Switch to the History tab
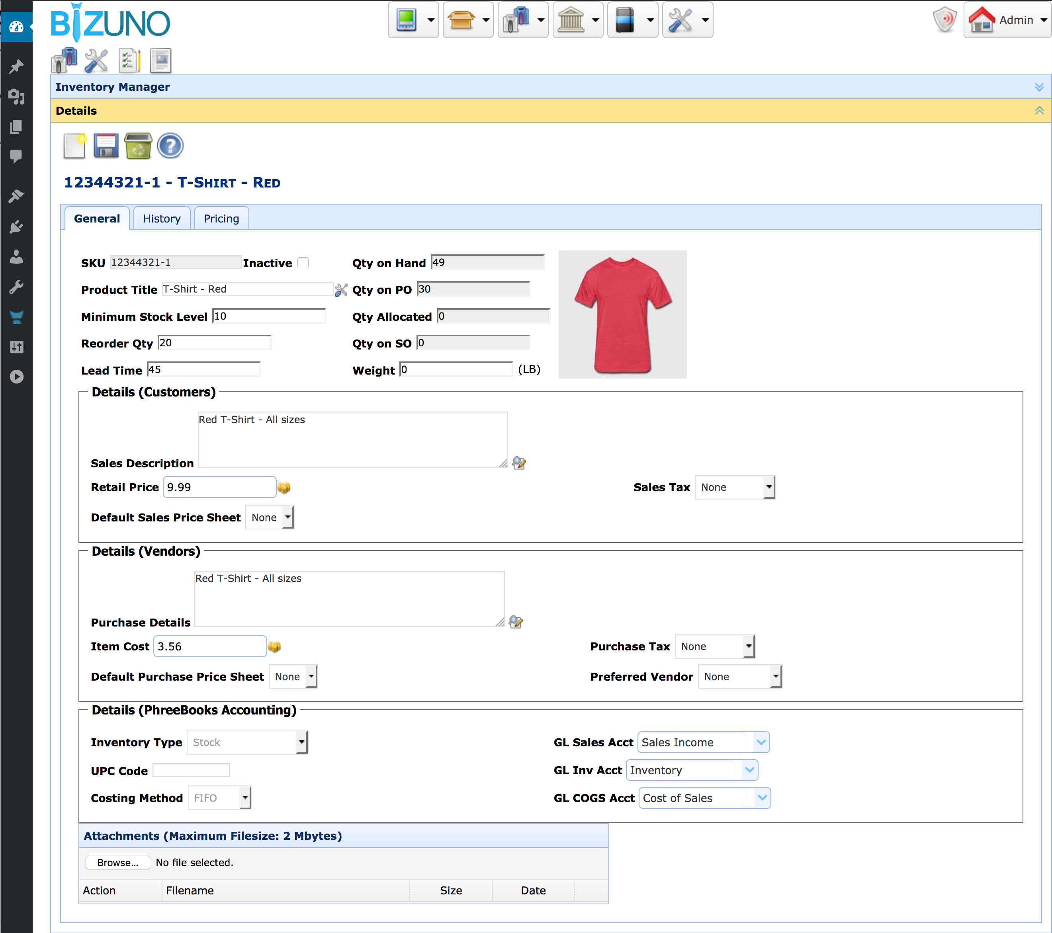1052x933 pixels. [x=162, y=219]
